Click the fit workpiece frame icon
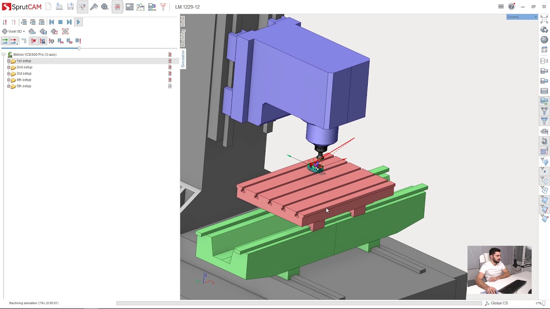This screenshot has height=309, width=550. [65, 31]
